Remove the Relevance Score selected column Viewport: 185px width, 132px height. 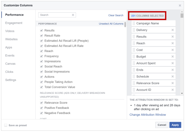click(x=173, y=83)
